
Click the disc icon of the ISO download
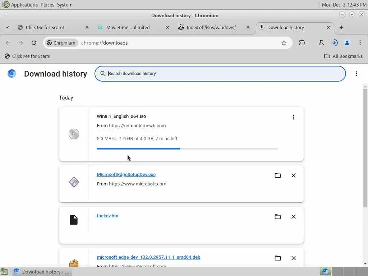pos(74,134)
